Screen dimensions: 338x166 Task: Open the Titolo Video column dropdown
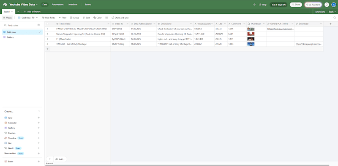[x=108, y=24]
